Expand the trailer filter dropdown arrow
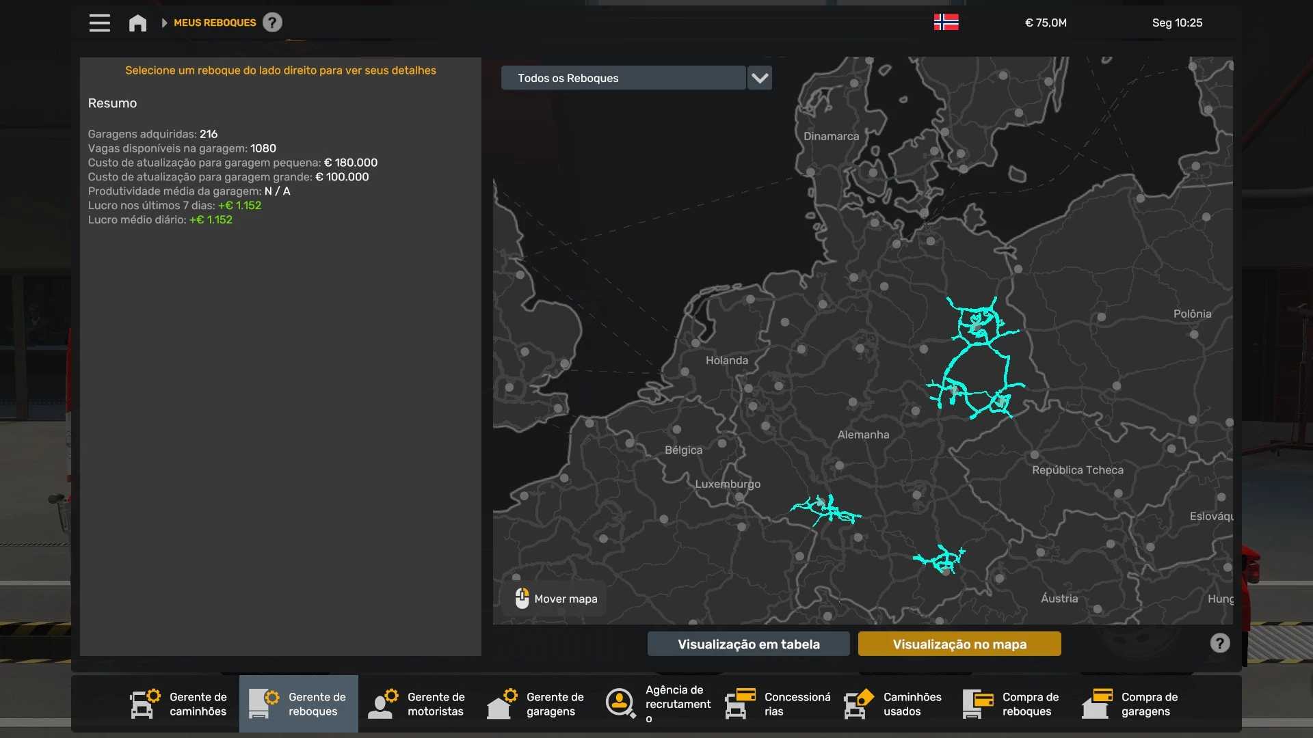Image resolution: width=1313 pixels, height=738 pixels. click(759, 78)
